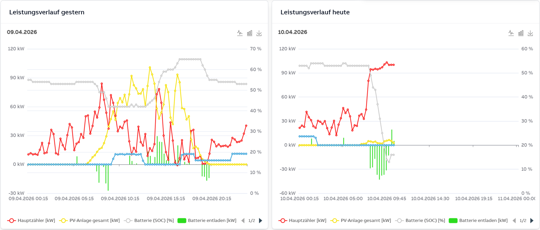Download today's chart as image
This screenshot has width=540, height=230.
[530, 33]
